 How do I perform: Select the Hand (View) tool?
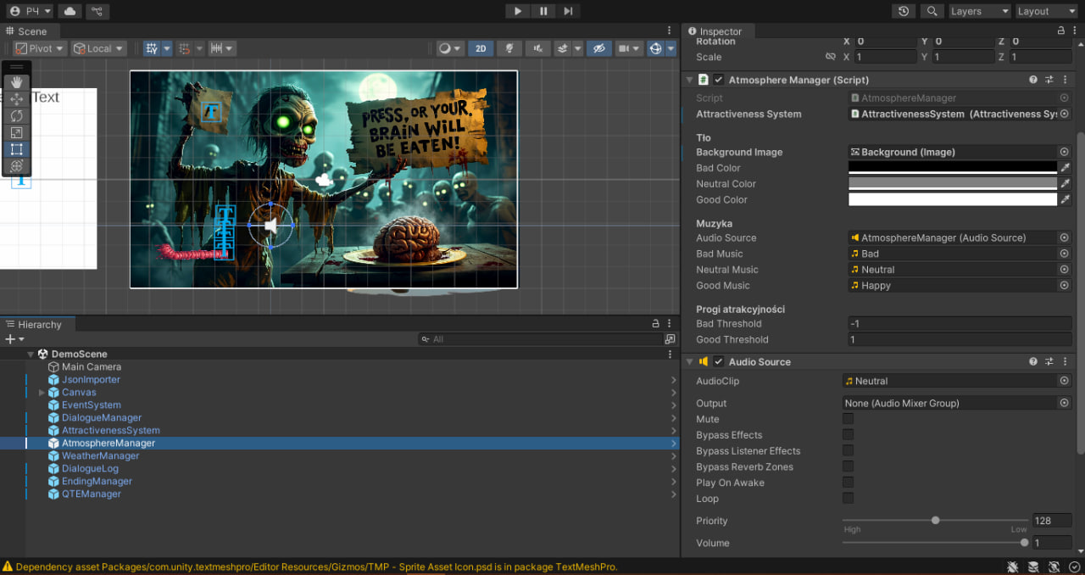click(x=17, y=82)
